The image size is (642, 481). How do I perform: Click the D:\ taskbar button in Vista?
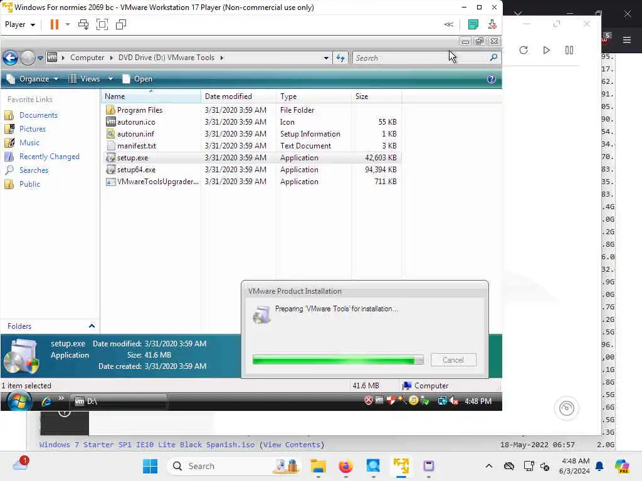[x=118, y=401]
